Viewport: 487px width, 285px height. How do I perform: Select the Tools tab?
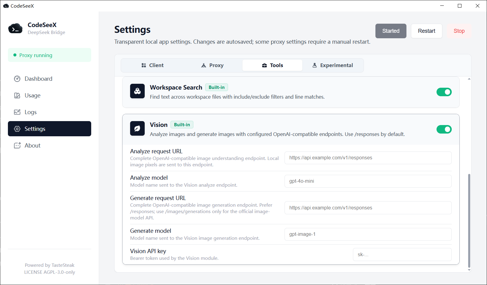tap(272, 65)
